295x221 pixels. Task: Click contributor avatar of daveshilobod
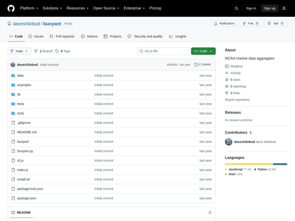(x=229, y=142)
